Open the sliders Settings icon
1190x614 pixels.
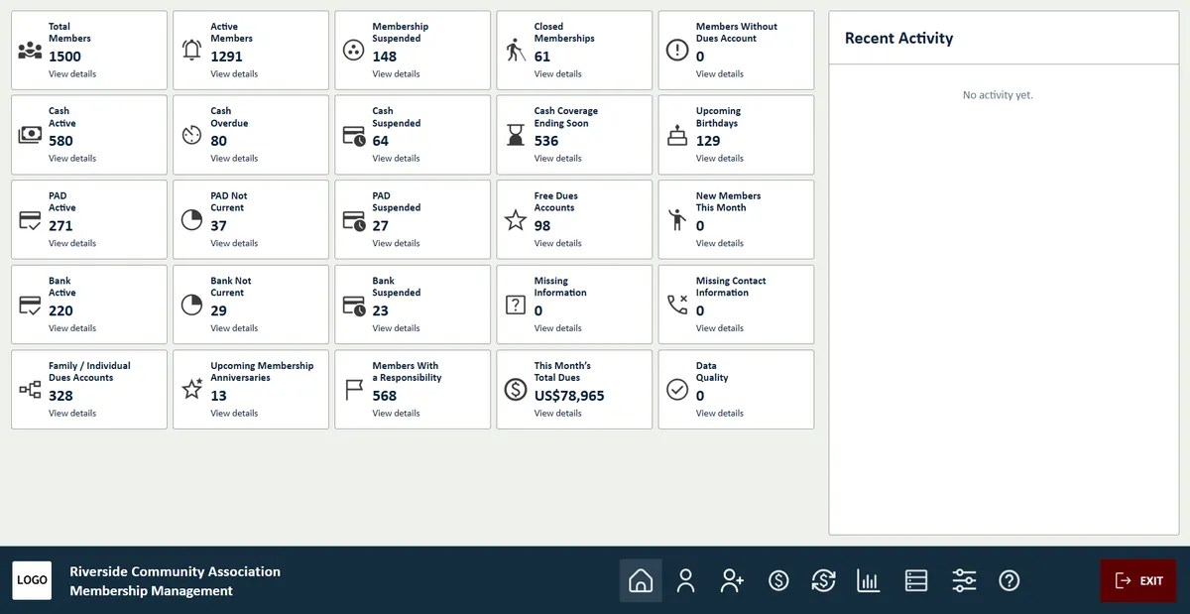coord(964,580)
